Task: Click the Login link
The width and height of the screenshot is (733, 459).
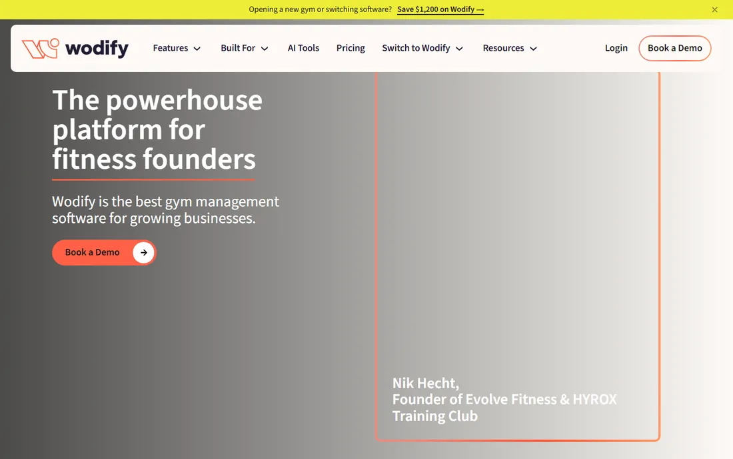Action: click(616, 48)
